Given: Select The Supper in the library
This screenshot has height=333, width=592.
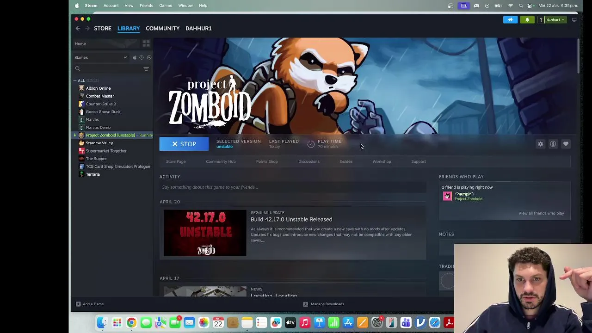Looking at the screenshot, I should coord(96,159).
